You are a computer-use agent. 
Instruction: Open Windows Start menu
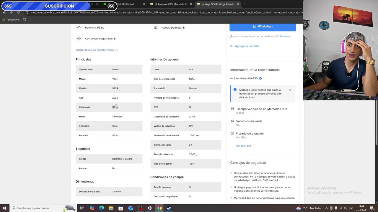coord(5,208)
